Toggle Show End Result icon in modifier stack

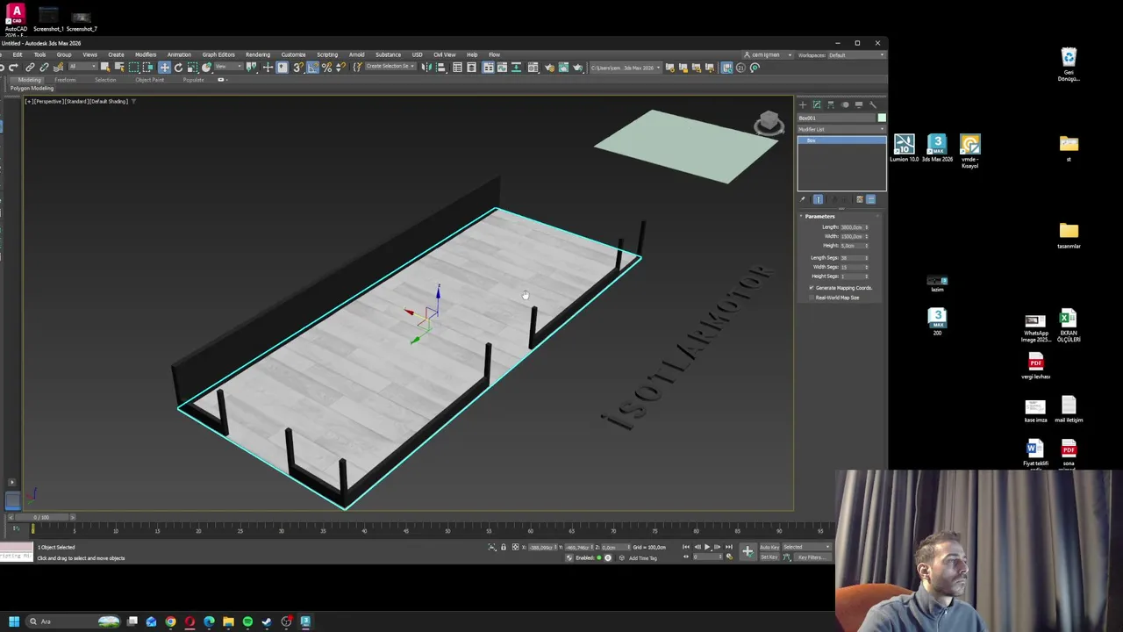click(x=818, y=199)
